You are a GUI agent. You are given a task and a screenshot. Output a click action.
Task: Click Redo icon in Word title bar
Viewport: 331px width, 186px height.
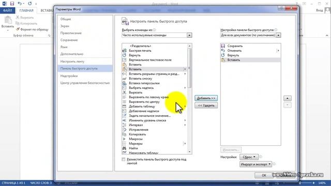click(x=30, y=4)
